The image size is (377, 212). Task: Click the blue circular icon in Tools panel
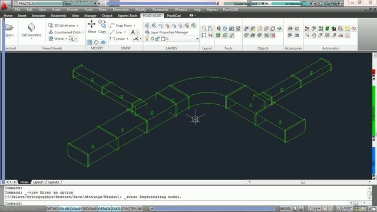click(225, 29)
